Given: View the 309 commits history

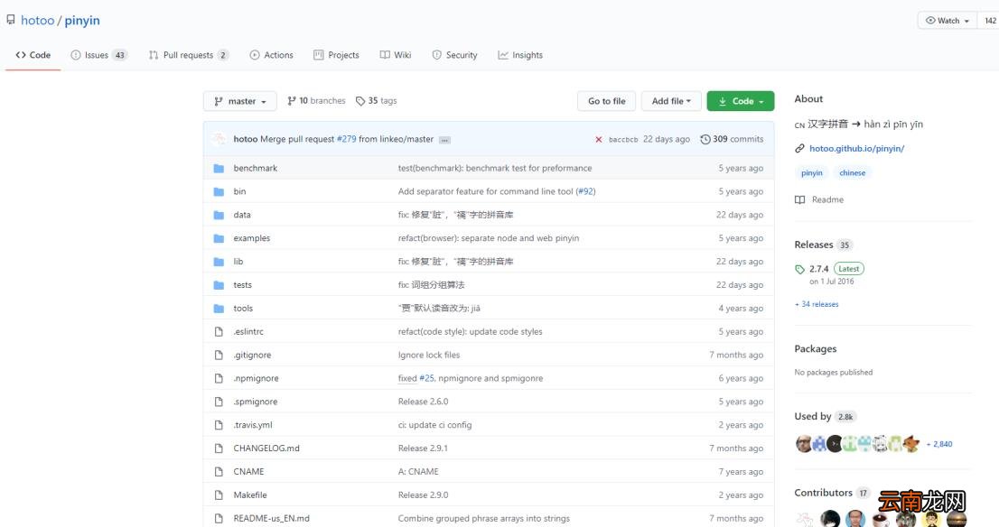Looking at the screenshot, I should 732,139.
